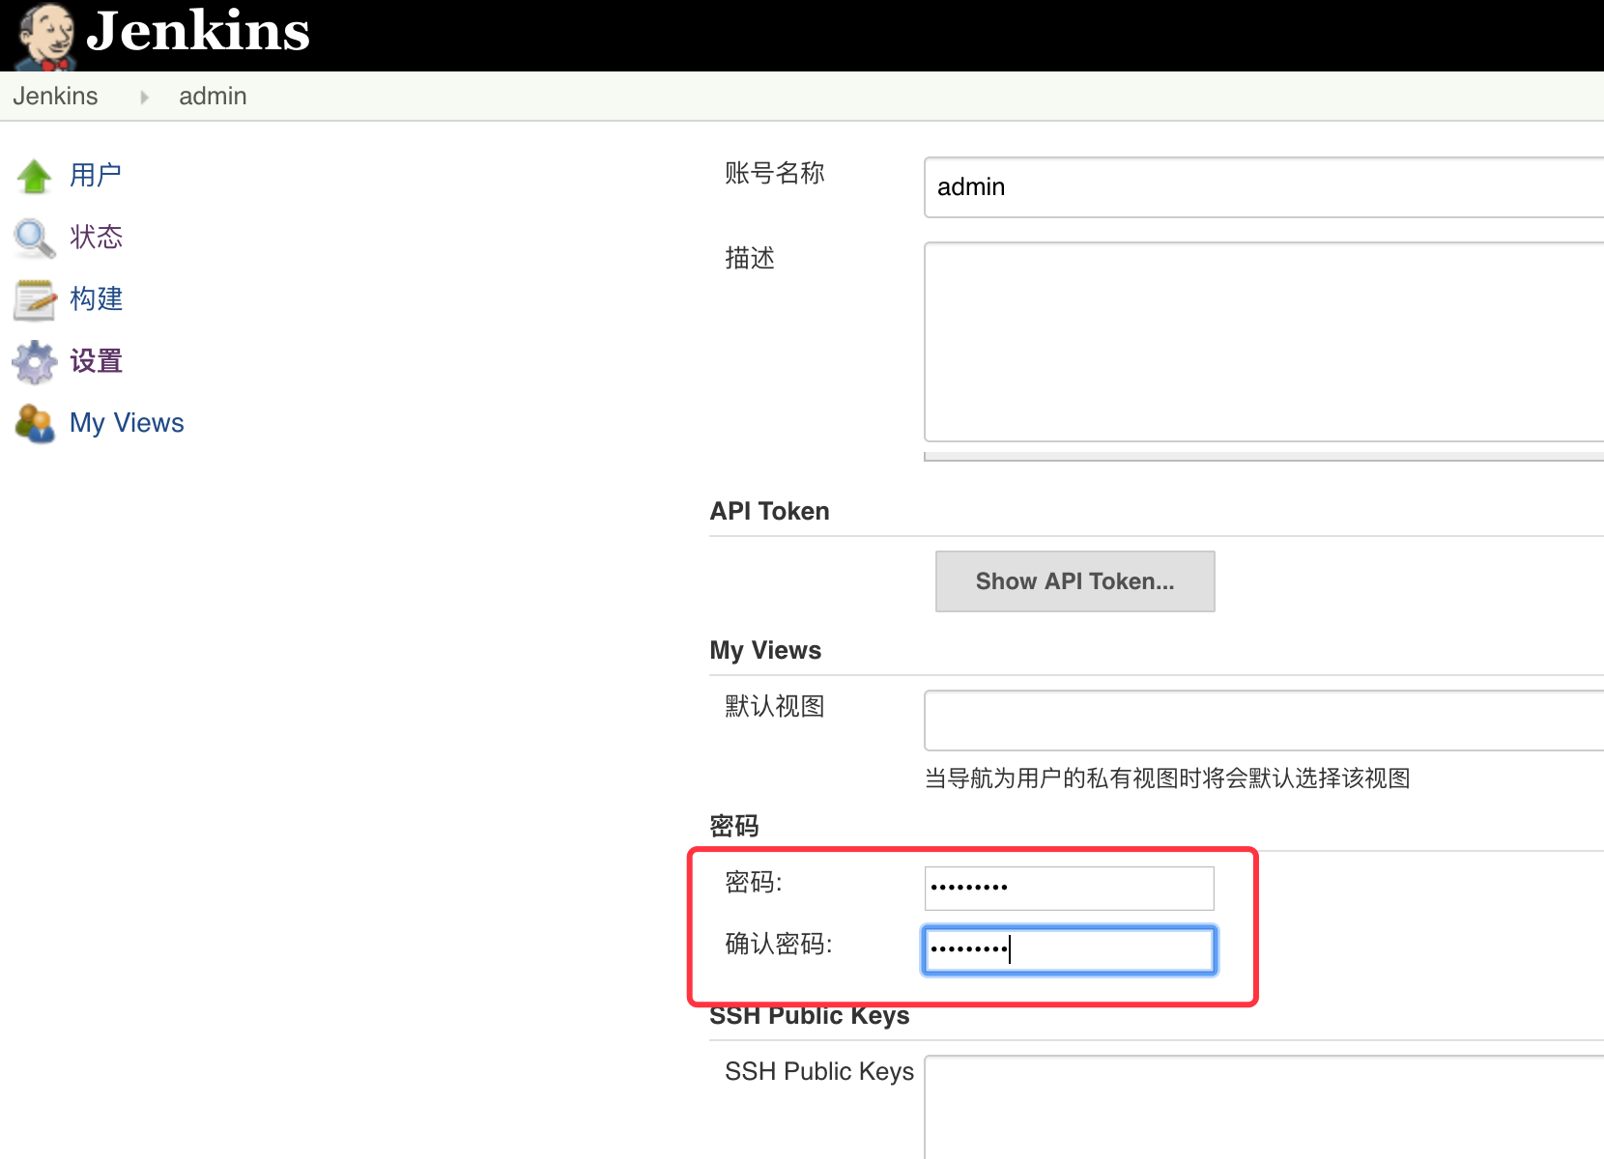
Task: Open the 用户 sidebar link
Action: click(x=96, y=175)
